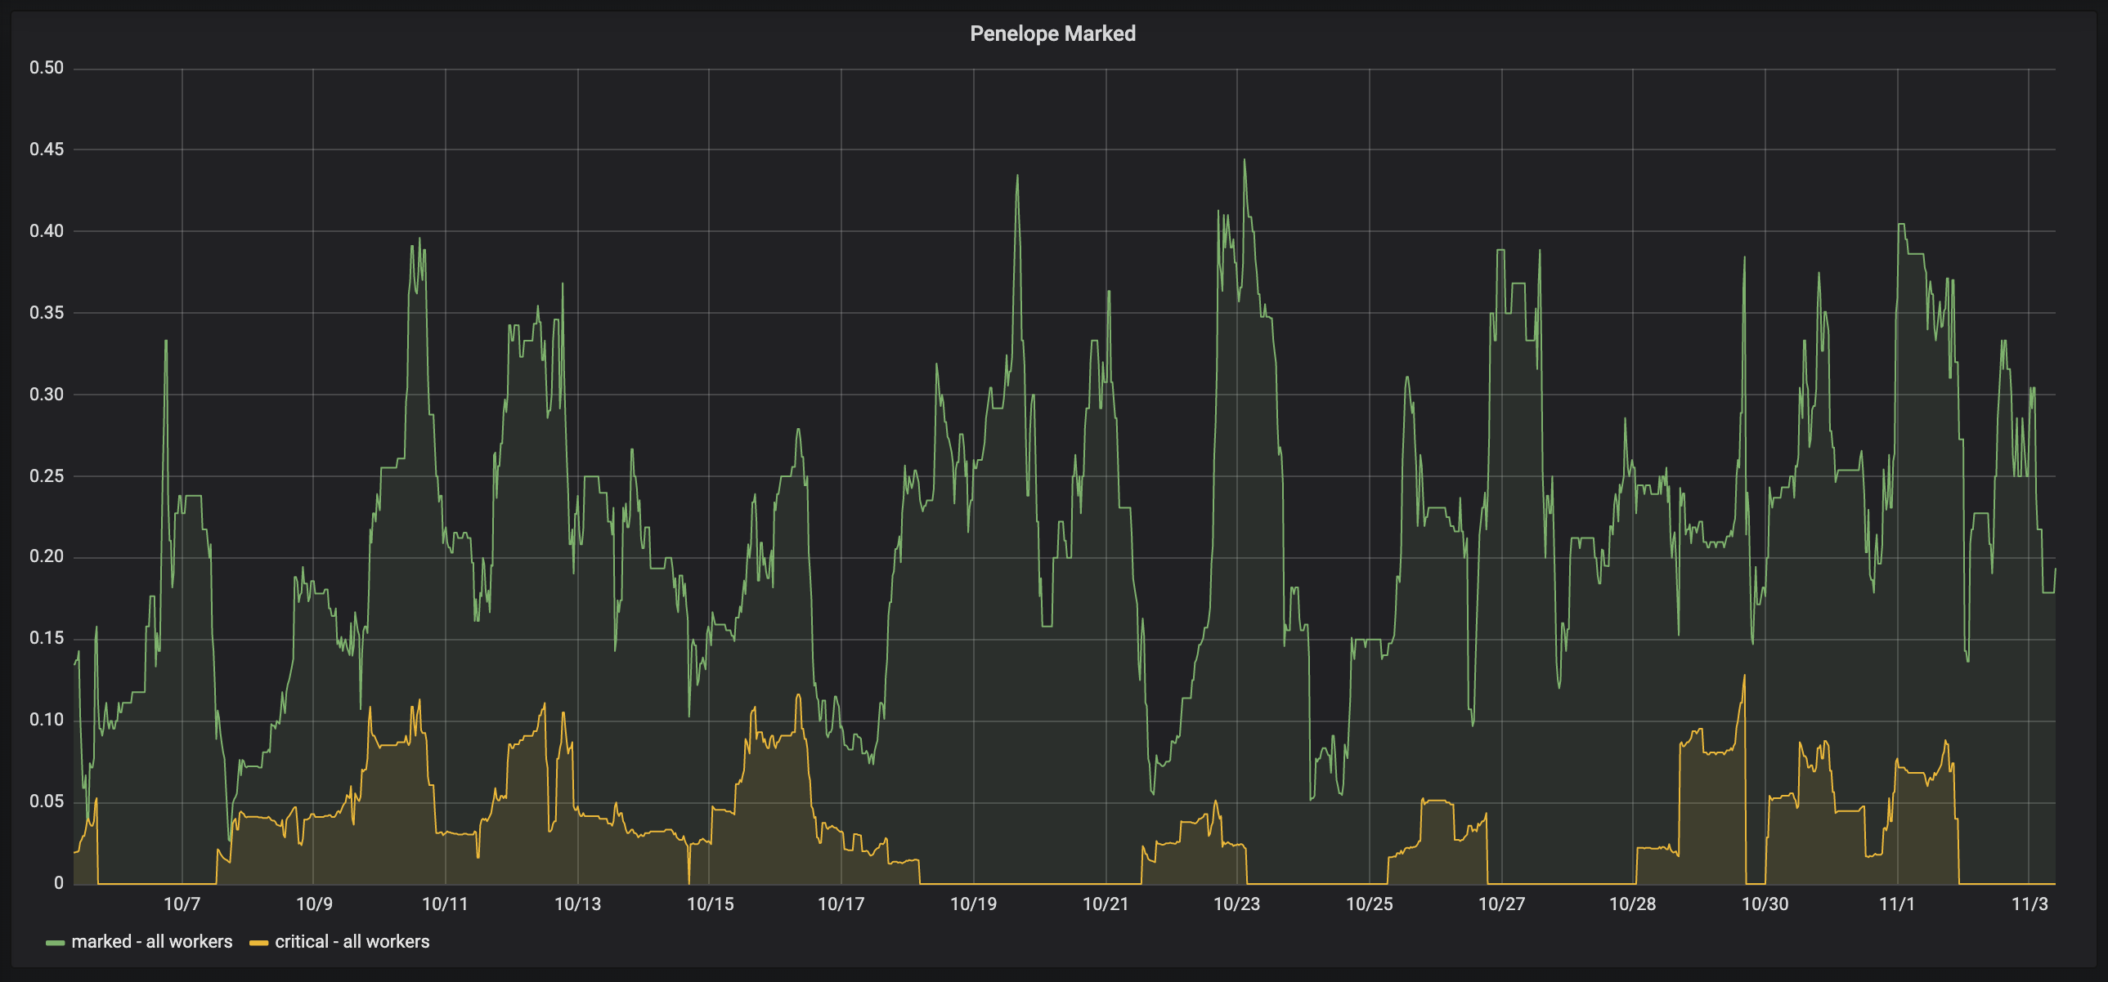Viewport: 2108px width, 982px height.
Task: Toggle the 'marked - all workers' legend series
Action: 151,942
